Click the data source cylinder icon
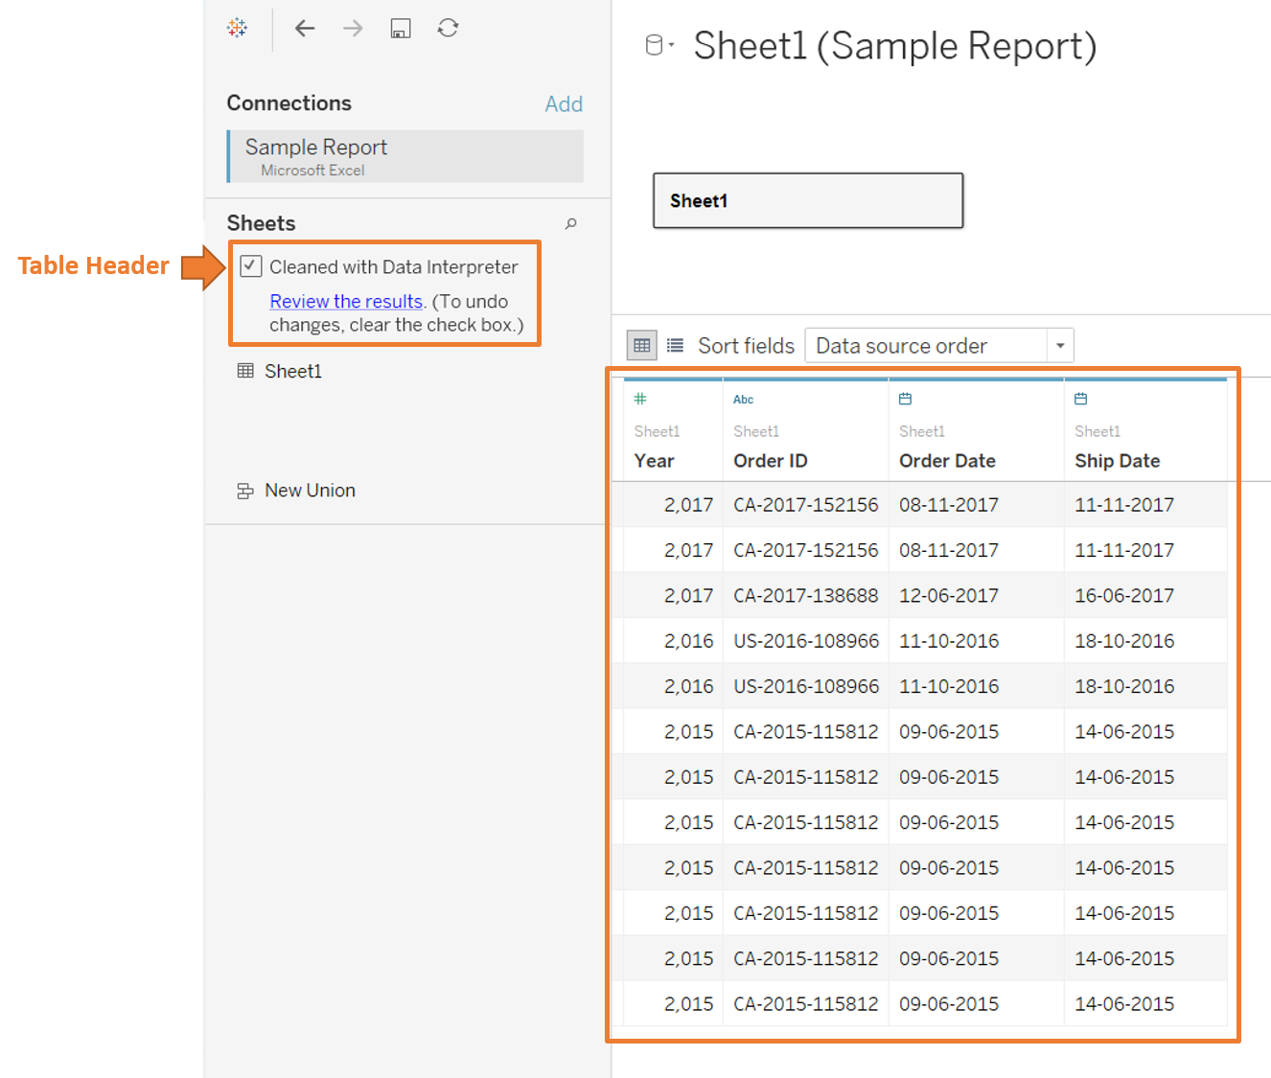Screen dimensions: 1271x1078 [x=655, y=45]
